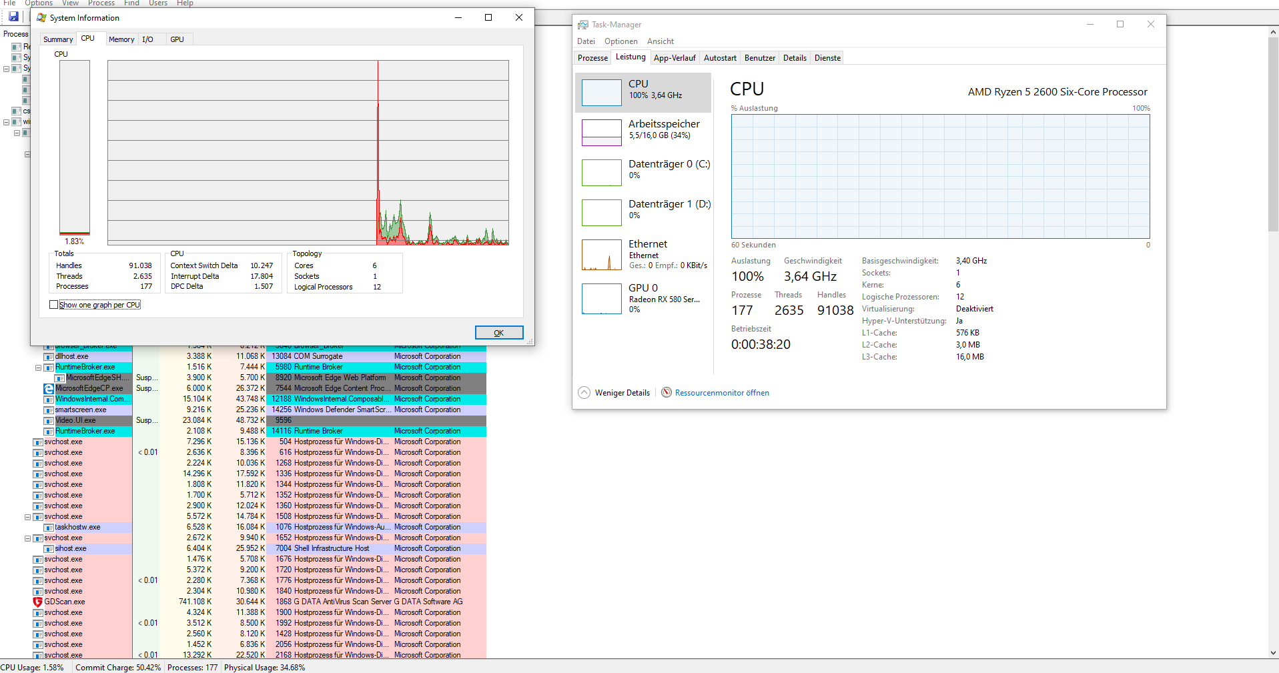1279x673 pixels.
Task: Click the Process Explorer vertical scrollbar thumb
Action: pyautogui.click(x=1273, y=133)
